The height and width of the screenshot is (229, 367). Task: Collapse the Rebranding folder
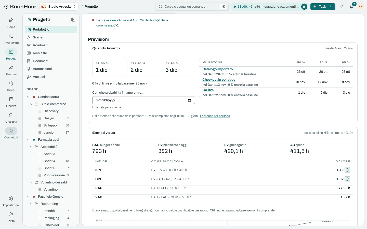point(31,204)
